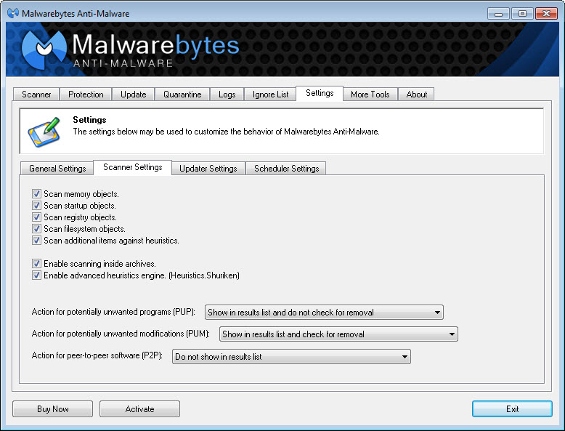Click 'Action for potentially unwanted modifications (PUM):' label
The width and height of the screenshot is (565, 431).
121,334
